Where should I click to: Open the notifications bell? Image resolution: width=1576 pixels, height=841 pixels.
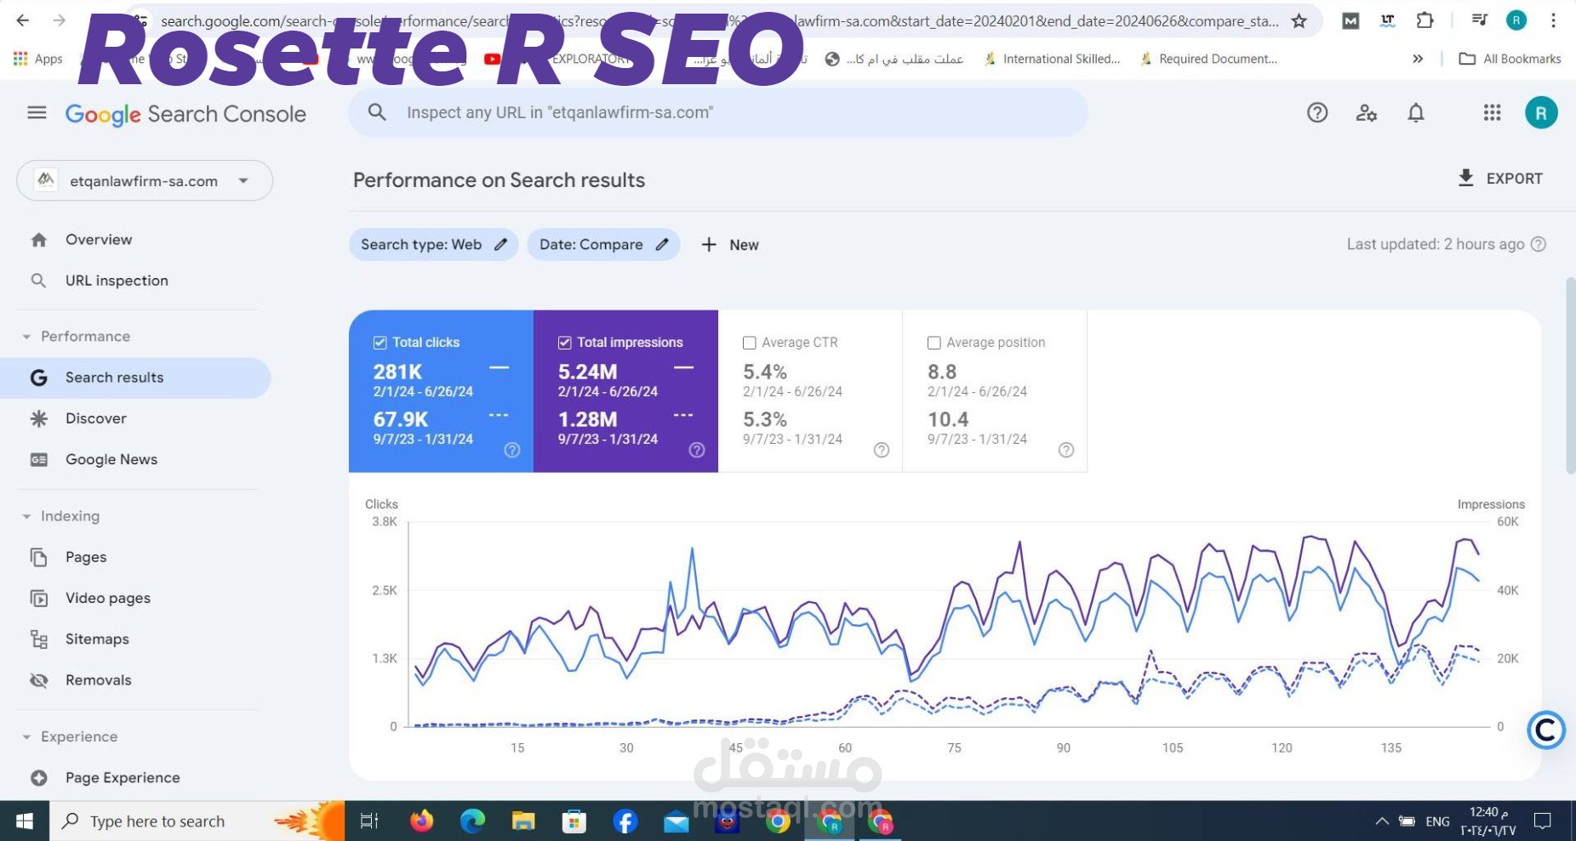click(x=1416, y=112)
